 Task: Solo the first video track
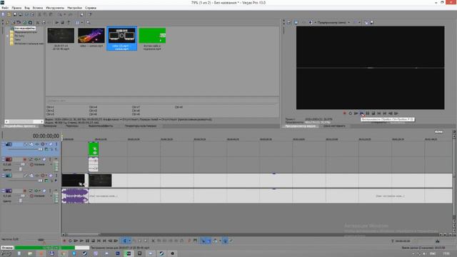click(x=56, y=144)
